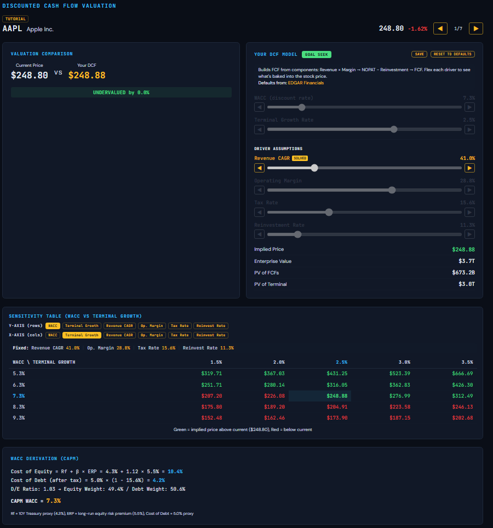Viewport: 493px width, 528px height.
Task: Click the Reinvestment Rate slider handle
Action: point(297,234)
